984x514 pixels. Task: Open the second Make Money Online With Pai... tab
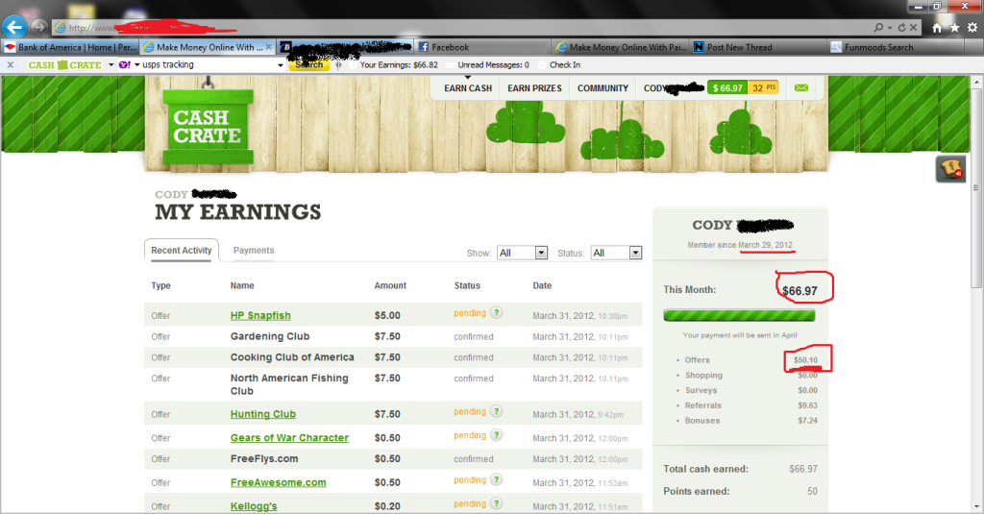[x=620, y=47]
